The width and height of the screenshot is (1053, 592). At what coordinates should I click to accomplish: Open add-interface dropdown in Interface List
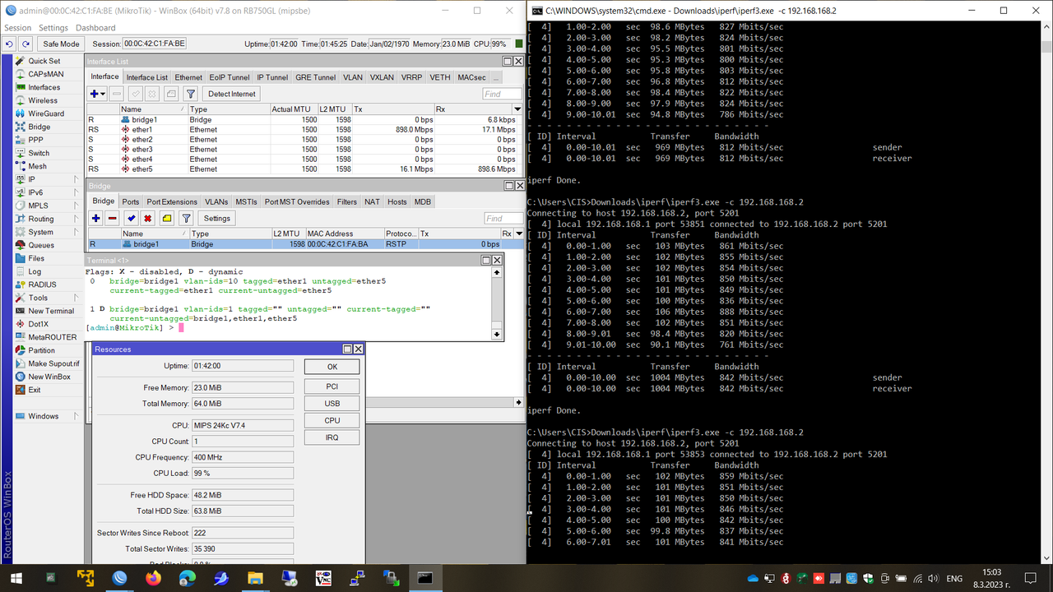click(98, 94)
